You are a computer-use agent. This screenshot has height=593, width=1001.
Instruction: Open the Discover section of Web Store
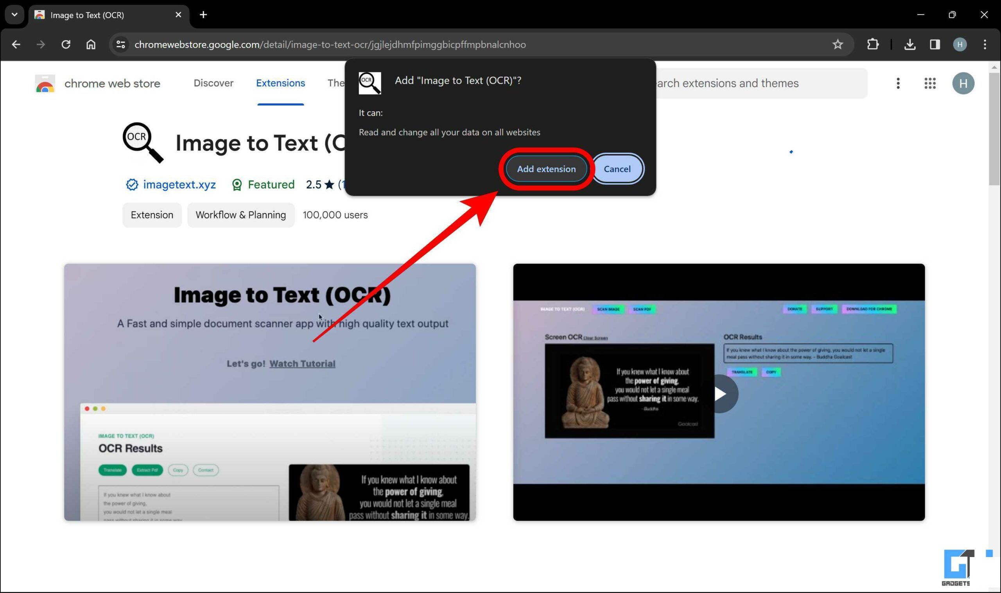213,83
